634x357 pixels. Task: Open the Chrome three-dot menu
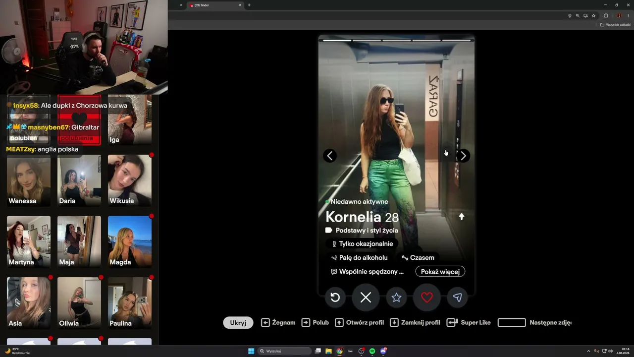[628, 16]
